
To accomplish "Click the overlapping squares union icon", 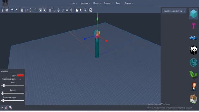I will (77, 10).
